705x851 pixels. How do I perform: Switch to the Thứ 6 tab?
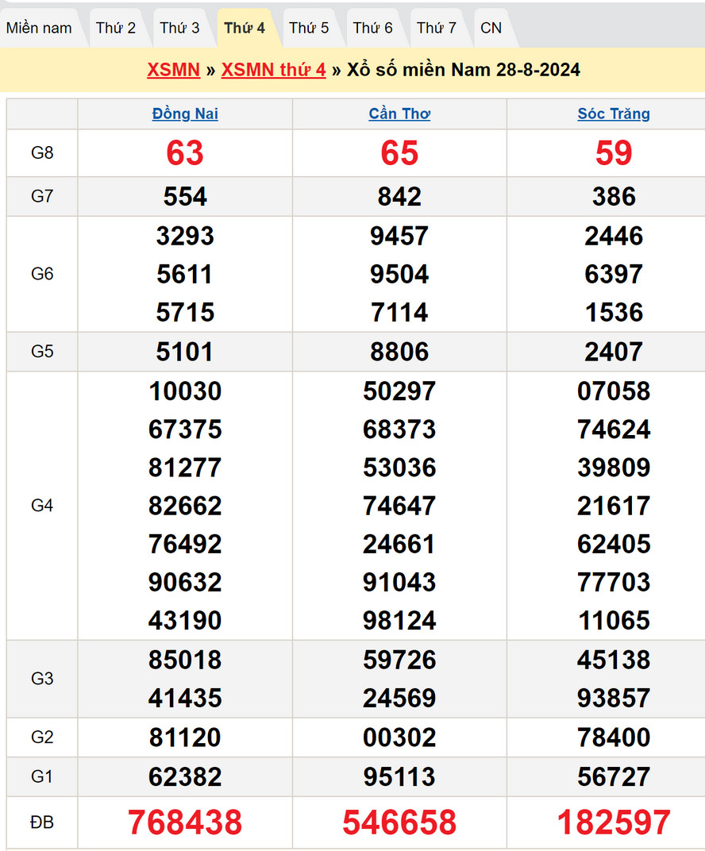click(x=372, y=28)
